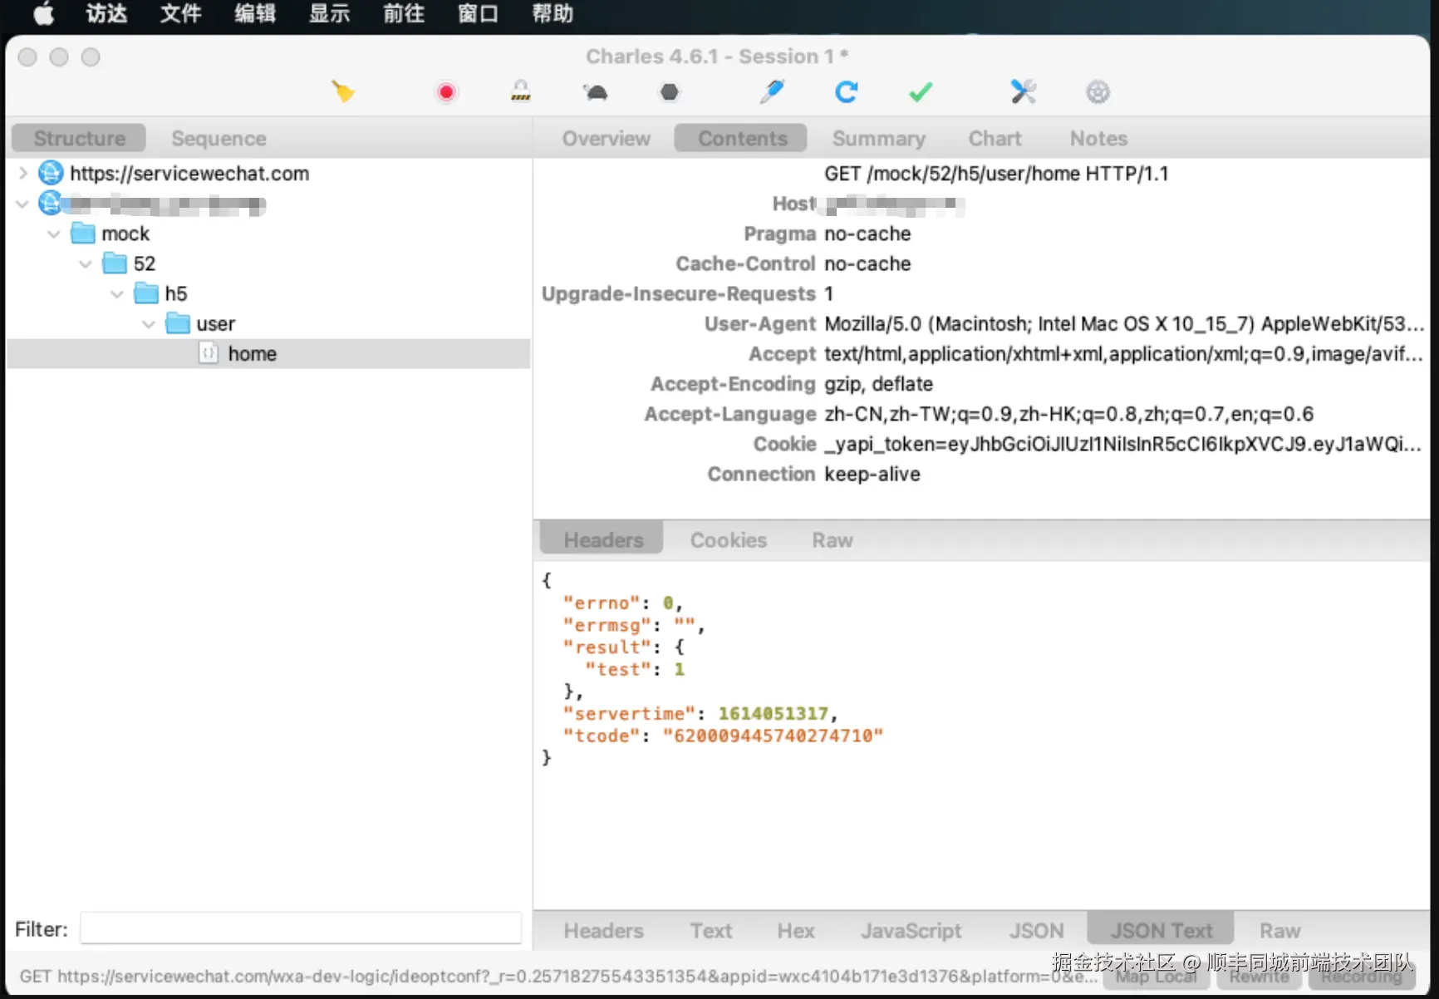The width and height of the screenshot is (1439, 999).
Task: Show response Hex tab
Action: pos(796,930)
